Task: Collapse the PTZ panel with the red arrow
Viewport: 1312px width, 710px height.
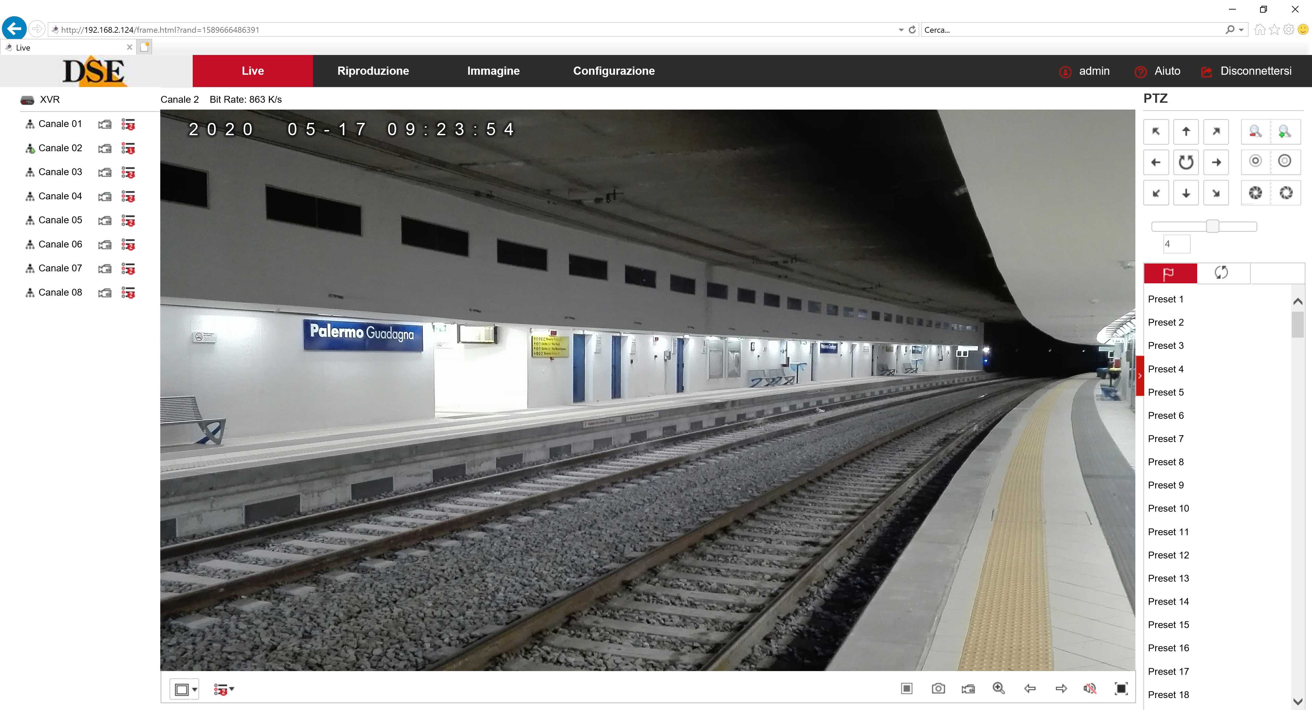Action: point(1140,375)
